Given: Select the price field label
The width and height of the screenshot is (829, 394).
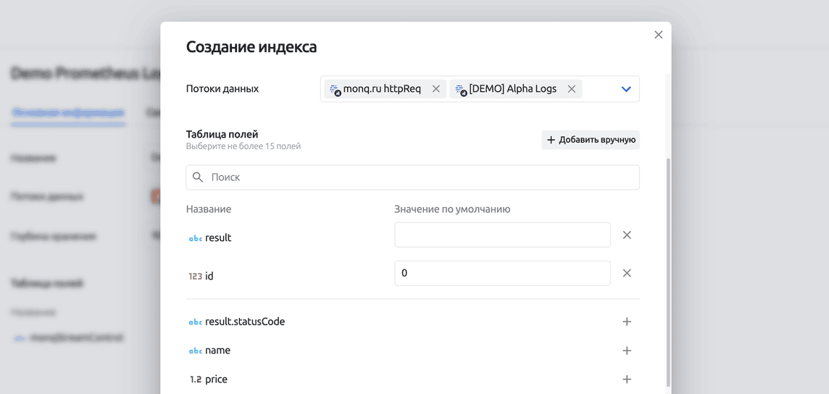Looking at the screenshot, I should 216,380.
